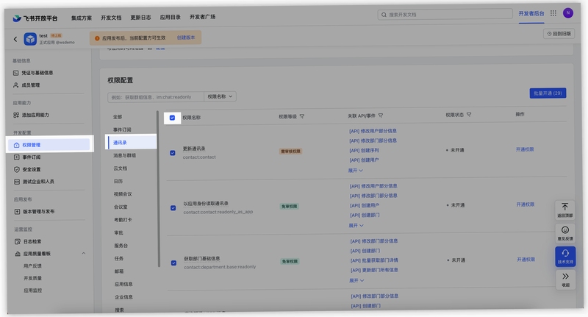
Task: Expand API list in 获取部门基础信息 row
Action: click(x=356, y=281)
